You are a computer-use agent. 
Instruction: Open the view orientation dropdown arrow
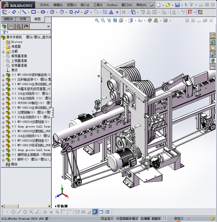point(126,21)
